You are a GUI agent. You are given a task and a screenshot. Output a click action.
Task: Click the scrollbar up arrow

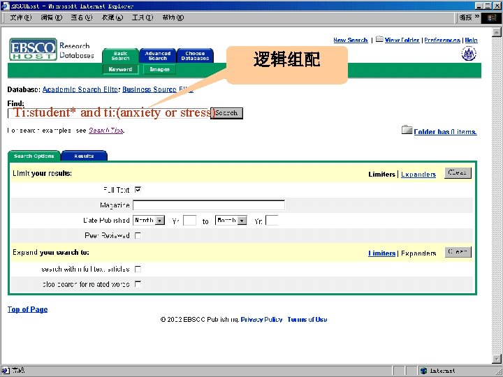pos(497,32)
